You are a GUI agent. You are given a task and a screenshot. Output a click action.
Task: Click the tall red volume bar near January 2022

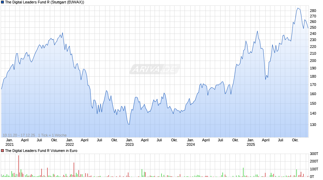click(x=74, y=170)
